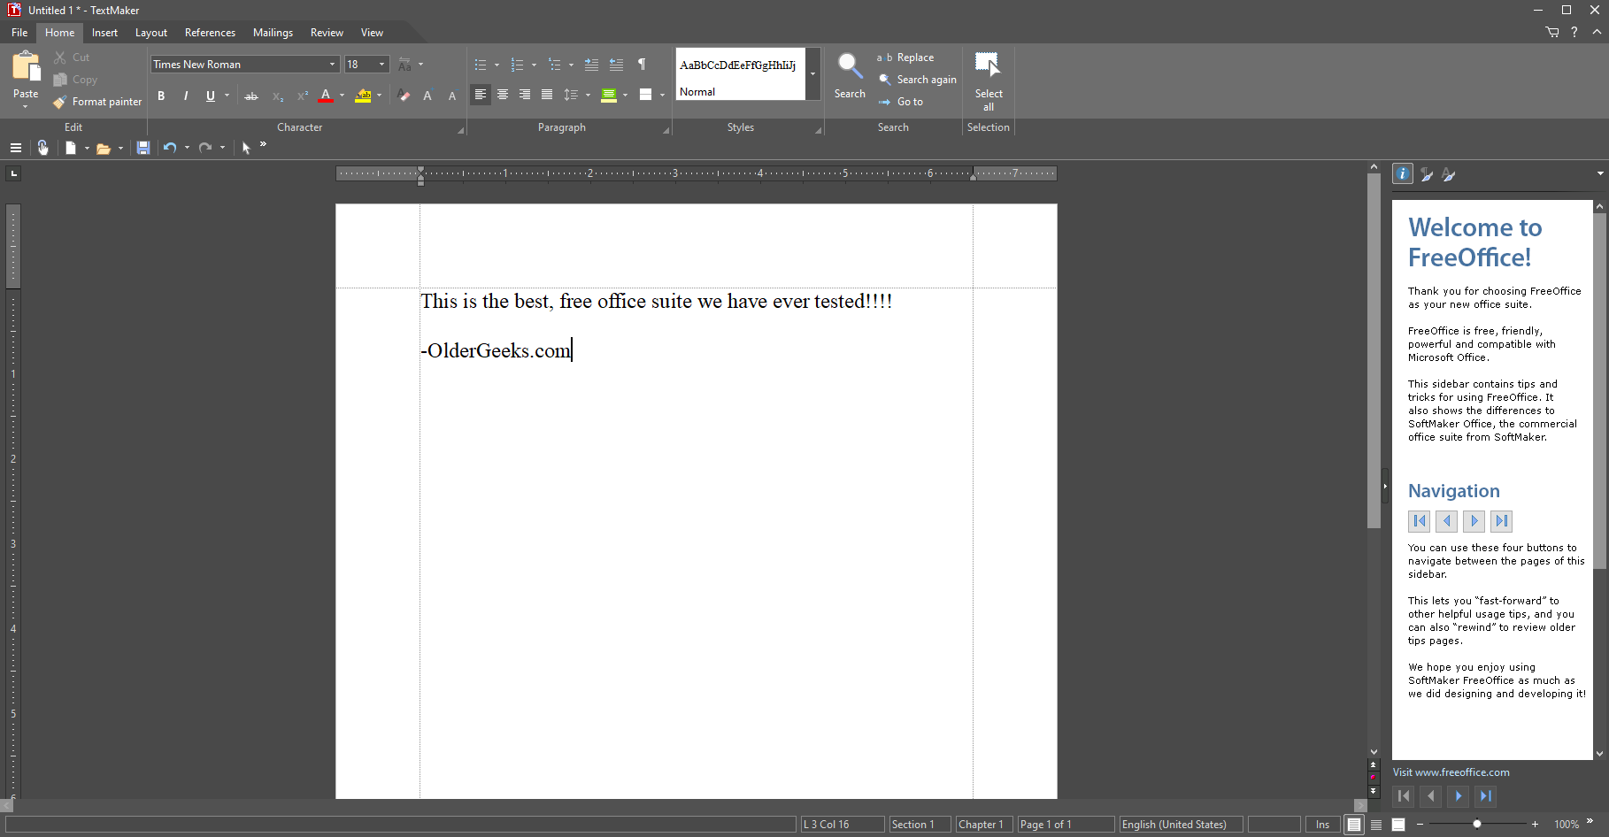1609x837 pixels.
Task: Click the Search again button
Action: (917, 80)
